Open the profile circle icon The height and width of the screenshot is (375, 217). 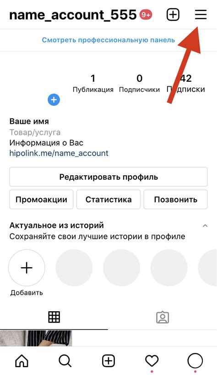[195, 360]
